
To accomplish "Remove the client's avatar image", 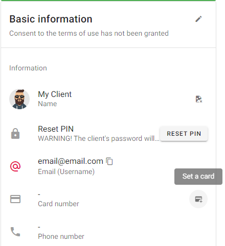I will click(x=198, y=99).
